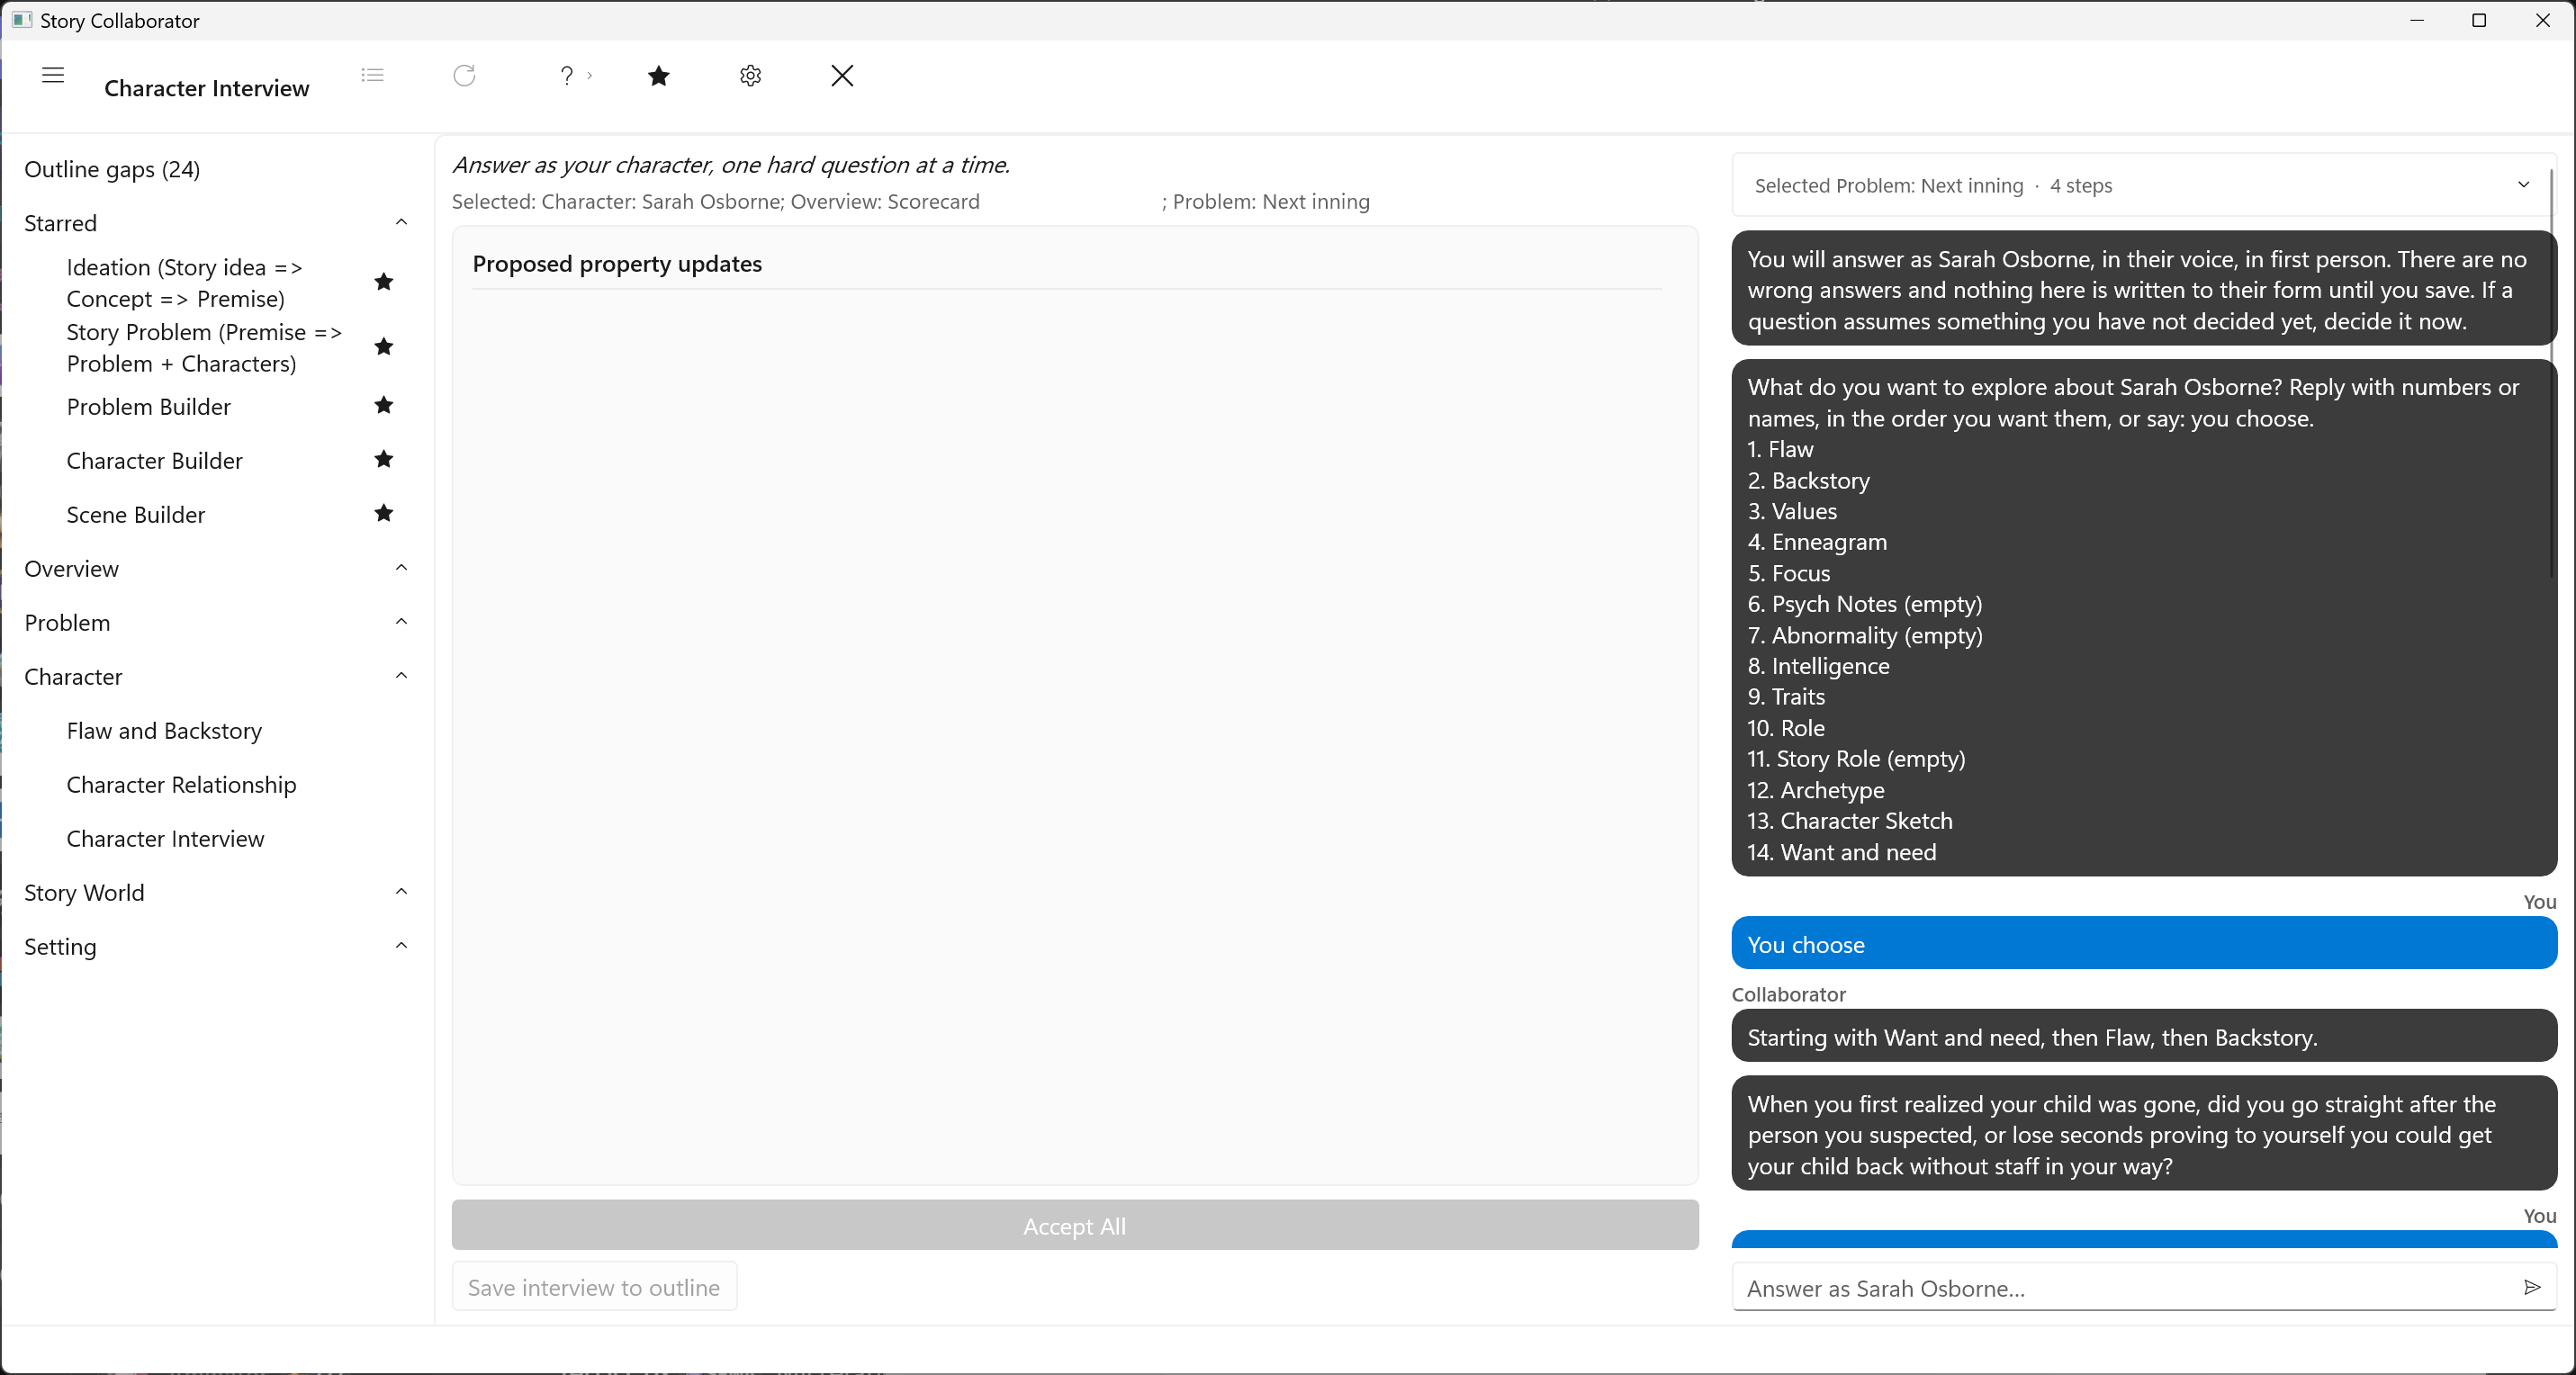
Task: Toggle the star favorite toolbar icon
Action: [658, 76]
